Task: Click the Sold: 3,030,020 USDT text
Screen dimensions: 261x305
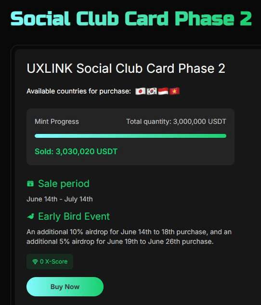Action: pos(76,151)
